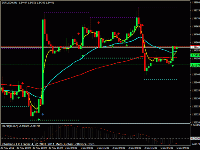The image size is (200, 150).
Task: Click the 1.34965 price axis value
Action: (196, 27)
